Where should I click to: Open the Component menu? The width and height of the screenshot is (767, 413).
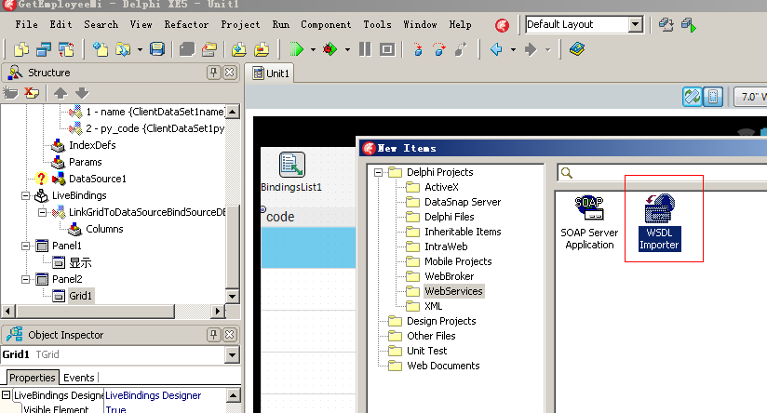point(326,24)
